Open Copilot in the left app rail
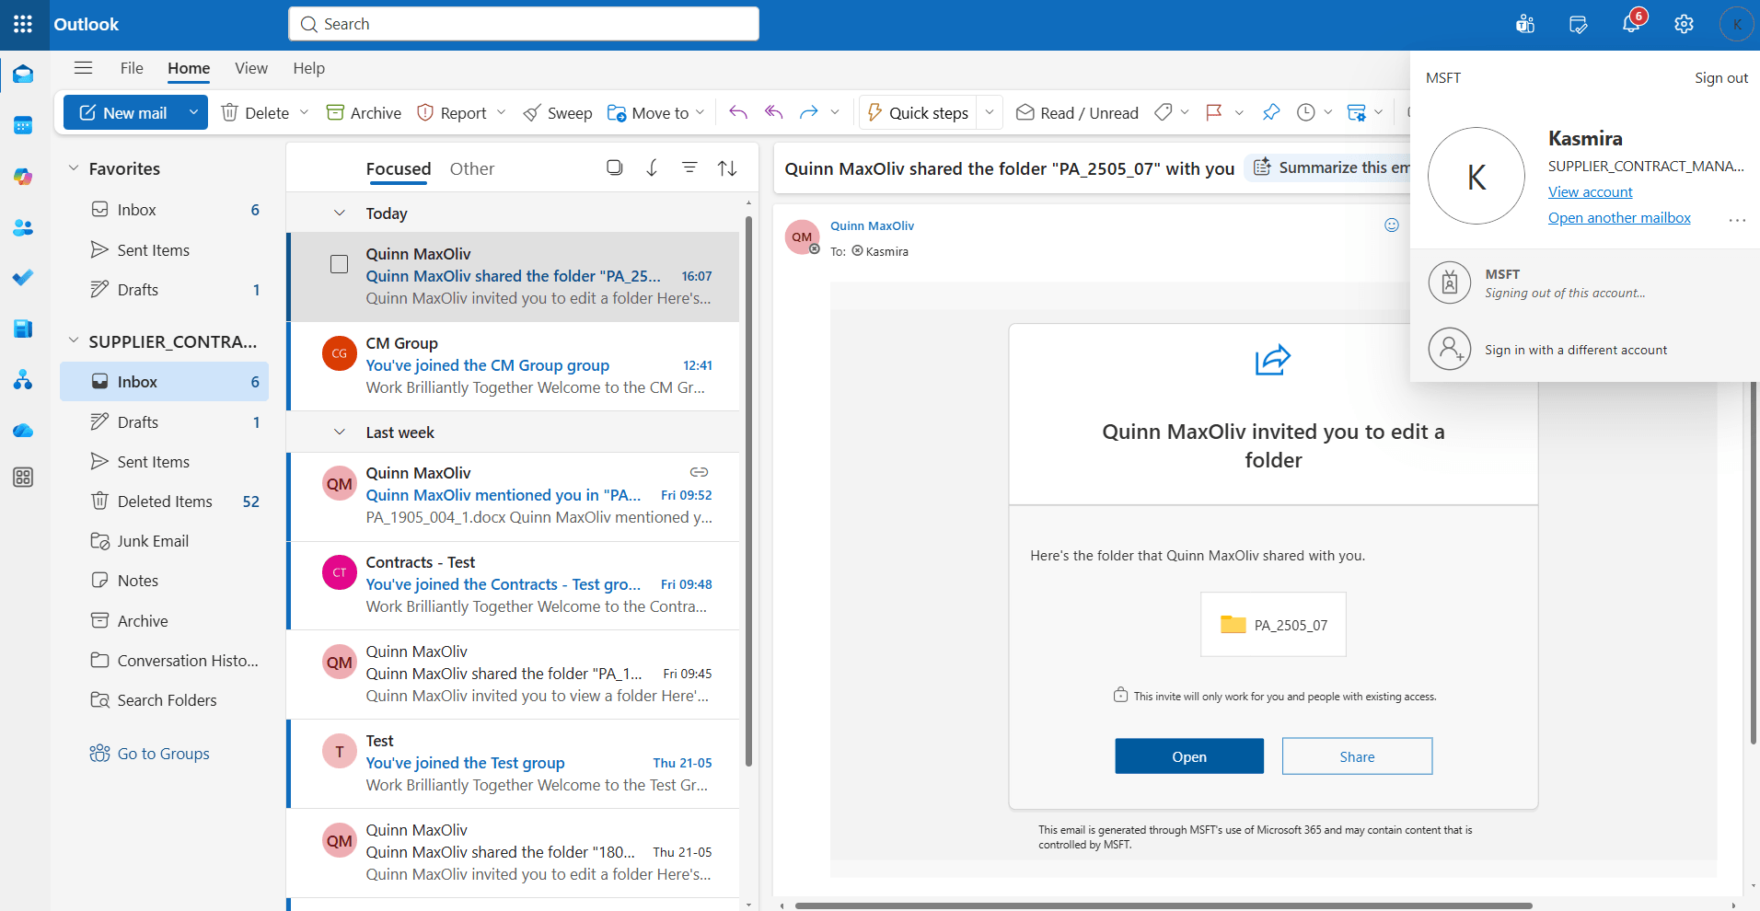Viewport: 1760px width, 911px height. (23, 177)
